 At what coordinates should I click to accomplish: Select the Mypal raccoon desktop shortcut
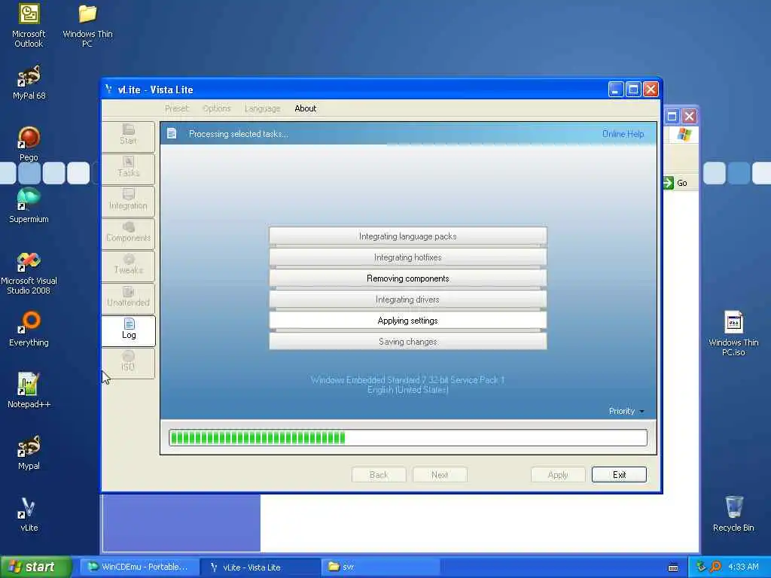[29, 452]
